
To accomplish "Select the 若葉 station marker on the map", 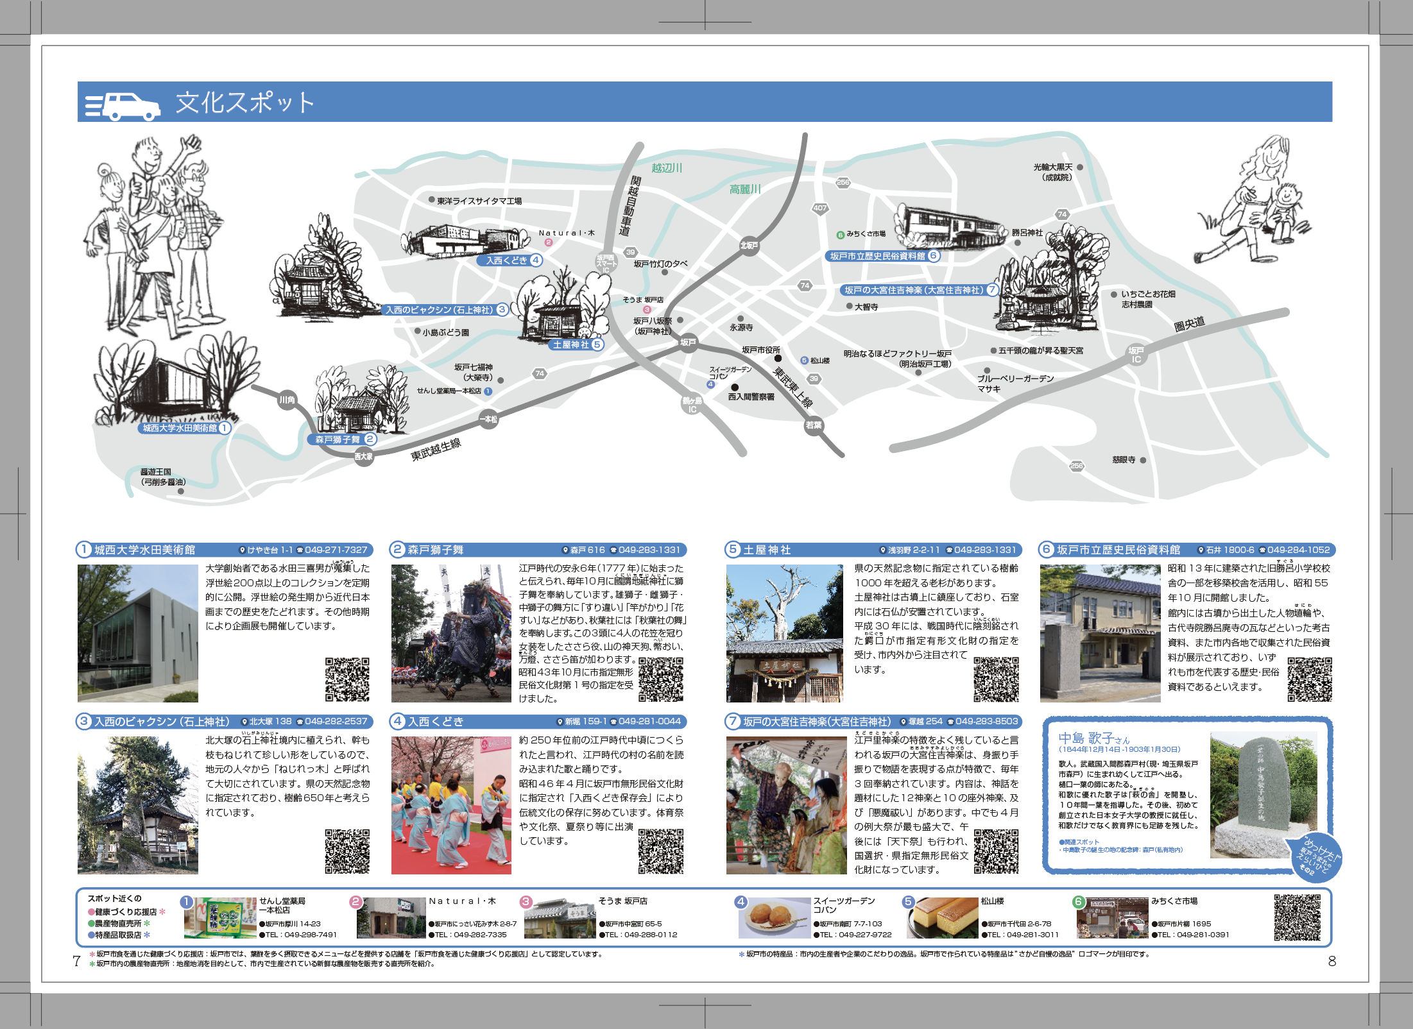I will tap(814, 425).
